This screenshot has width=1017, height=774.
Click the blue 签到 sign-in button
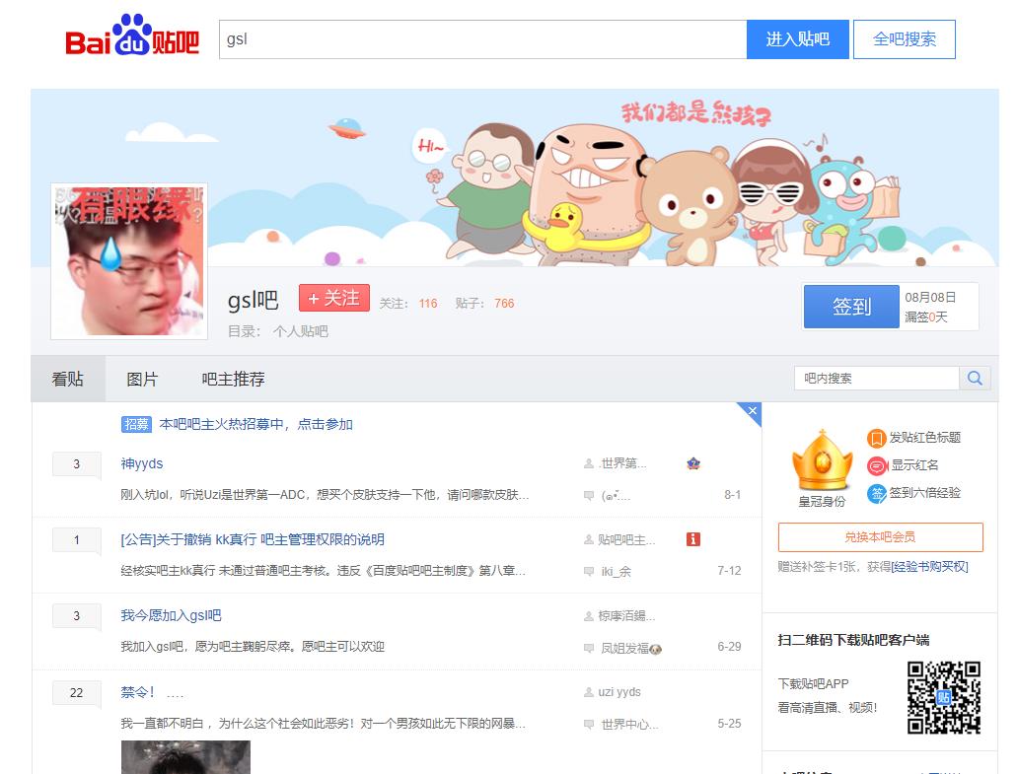click(x=850, y=307)
